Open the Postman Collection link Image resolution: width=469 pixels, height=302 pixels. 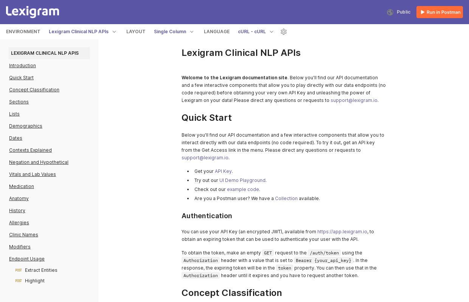coord(286,199)
